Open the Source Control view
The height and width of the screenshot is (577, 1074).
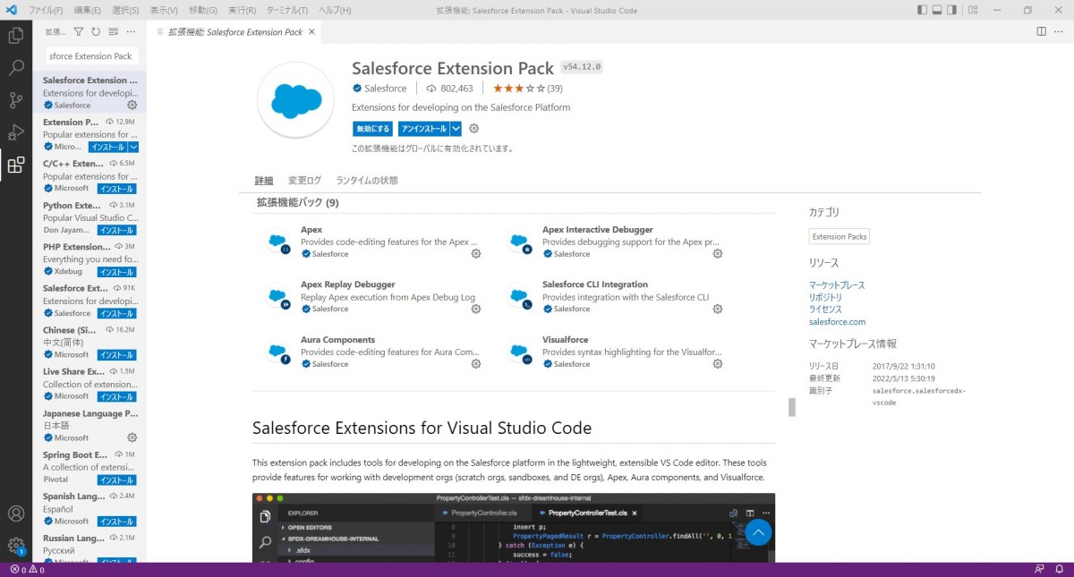point(15,99)
